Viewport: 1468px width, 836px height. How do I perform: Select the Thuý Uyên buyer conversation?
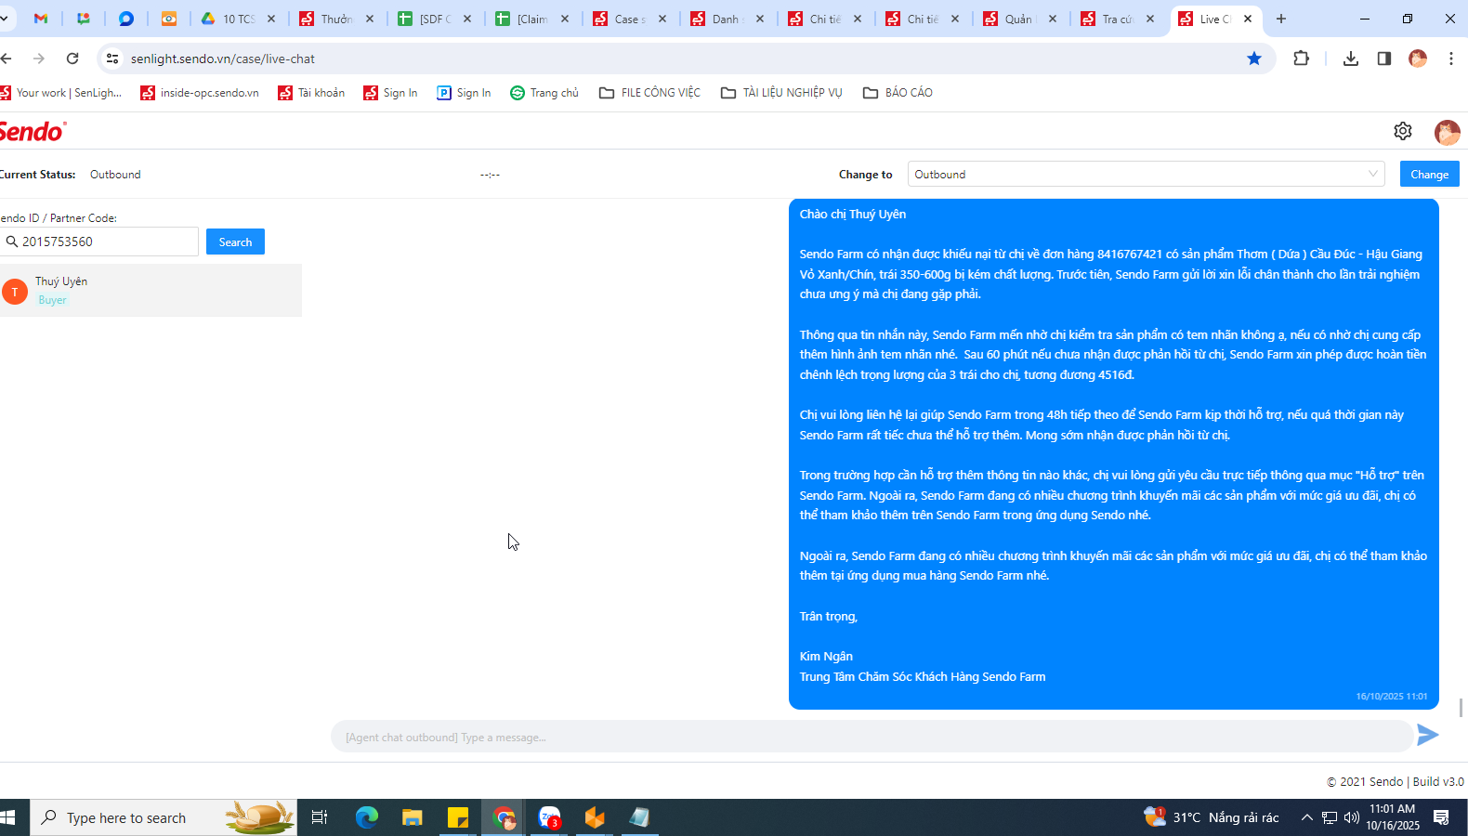tap(151, 291)
